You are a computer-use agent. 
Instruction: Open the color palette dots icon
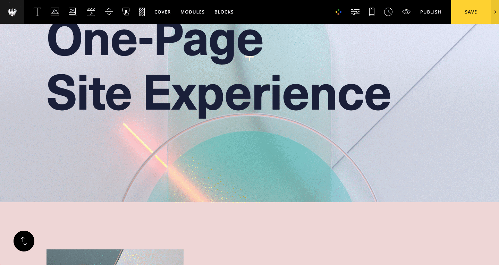tap(338, 12)
